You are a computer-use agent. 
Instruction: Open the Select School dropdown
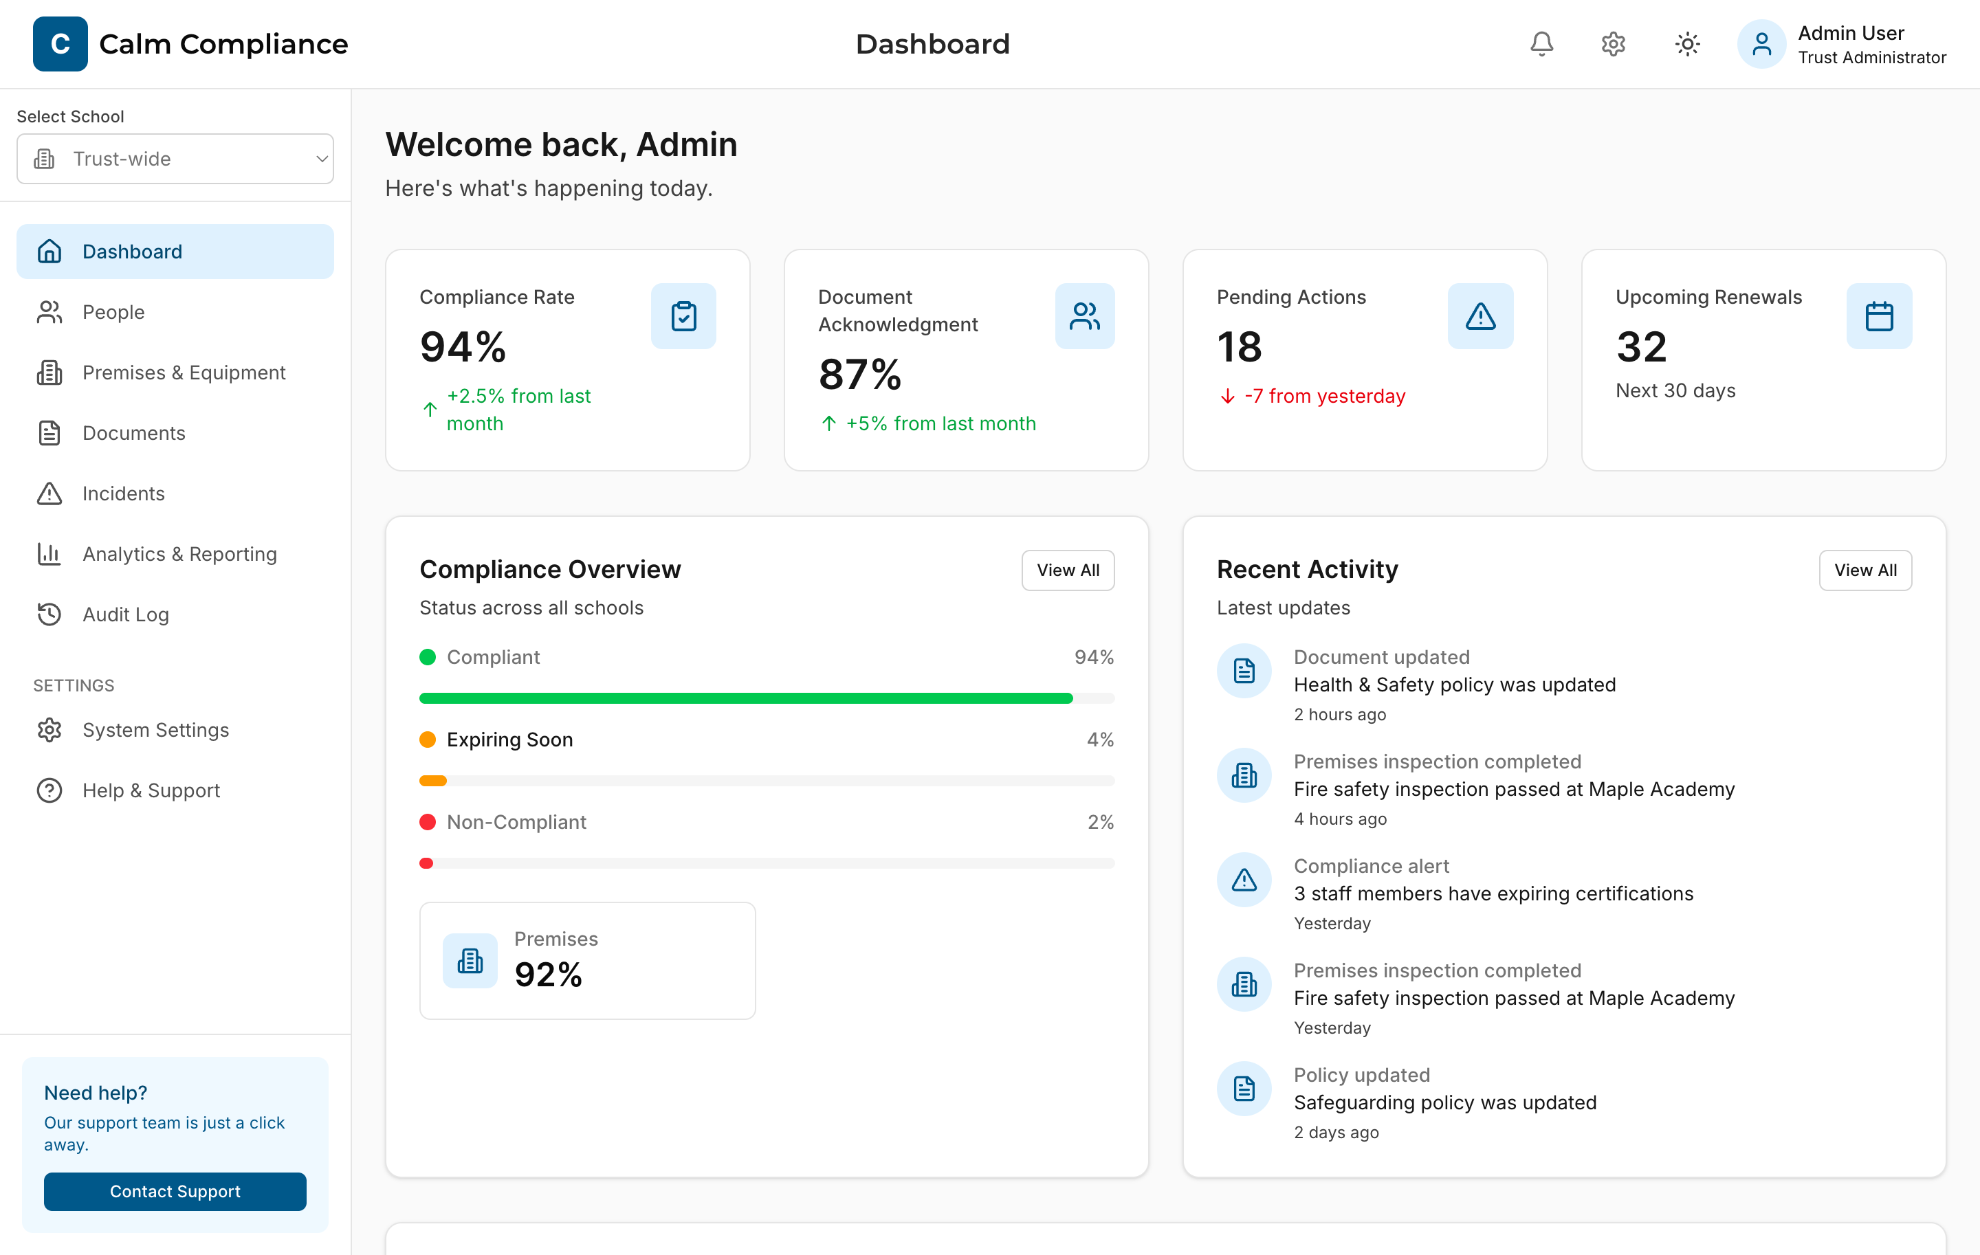click(175, 159)
